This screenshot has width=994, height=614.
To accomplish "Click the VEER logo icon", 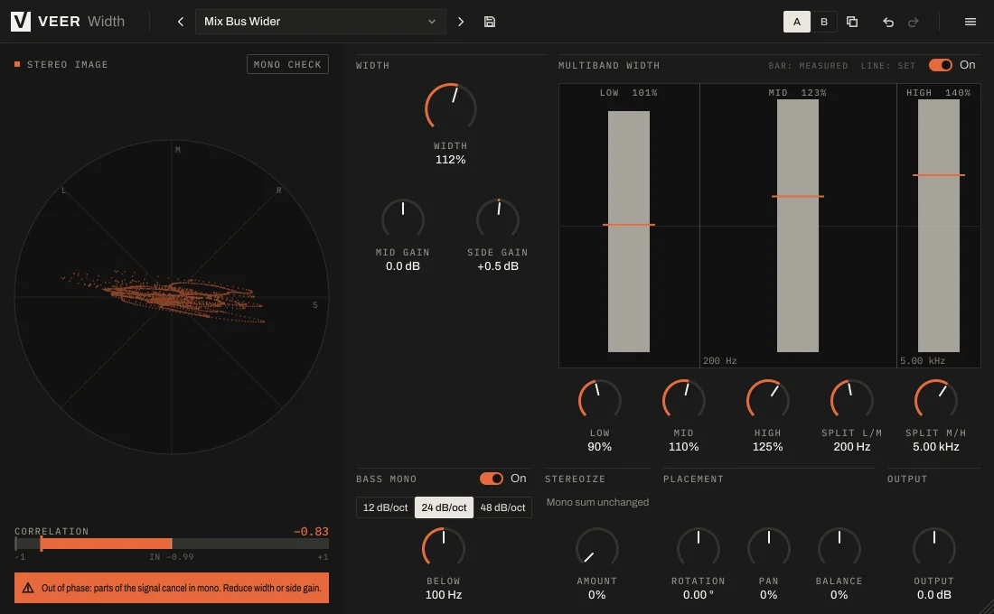I will coord(20,22).
